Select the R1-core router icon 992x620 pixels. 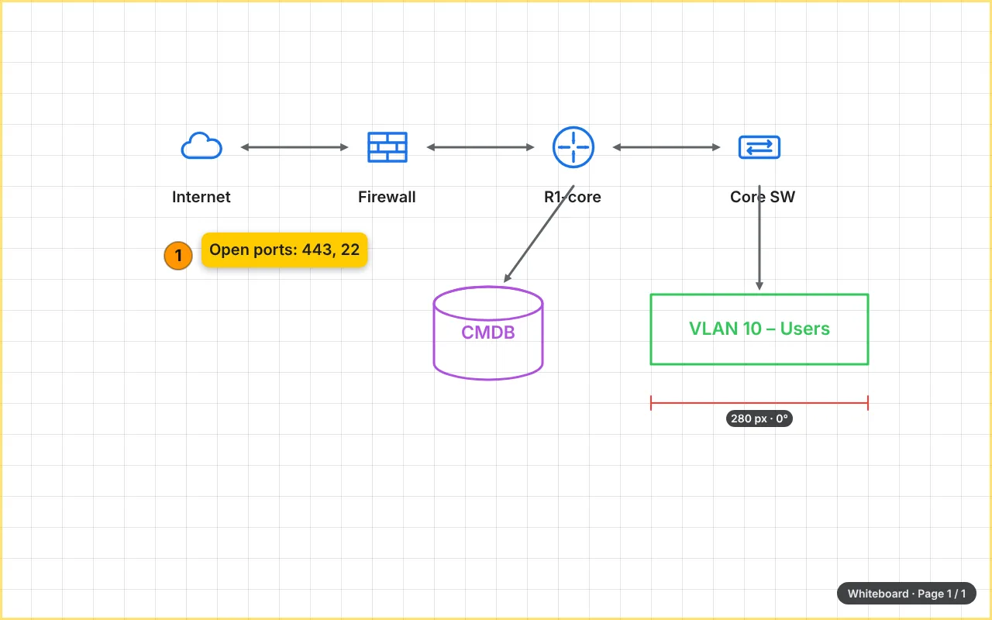pyautogui.click(x=573, y=147)
